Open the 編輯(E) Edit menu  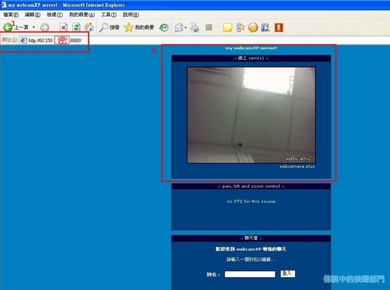point(33,15)
